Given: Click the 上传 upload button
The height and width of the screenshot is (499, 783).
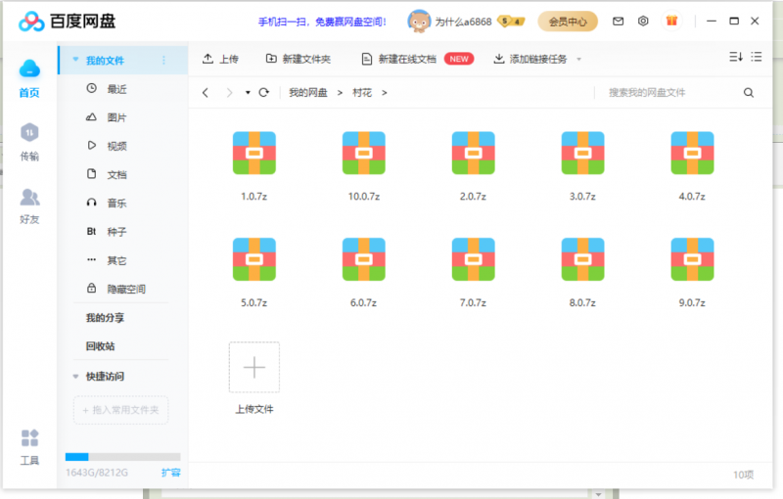Looking at the screenshot, I should click(x=220, y=59).
